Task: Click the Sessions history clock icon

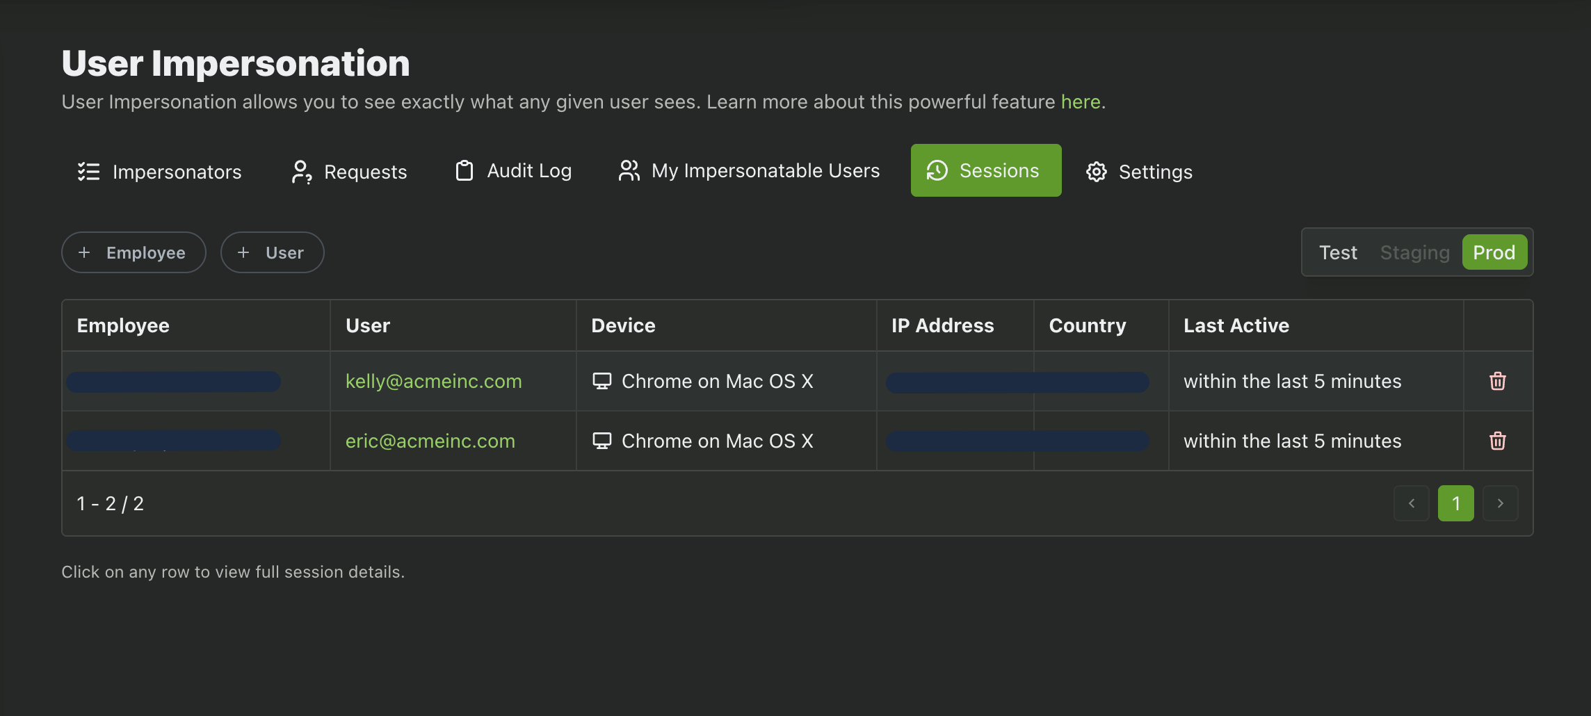Action: (937, 170)
